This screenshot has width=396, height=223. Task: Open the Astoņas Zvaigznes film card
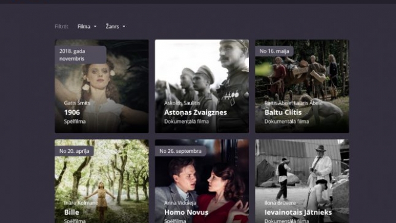(x=202, y=86)
